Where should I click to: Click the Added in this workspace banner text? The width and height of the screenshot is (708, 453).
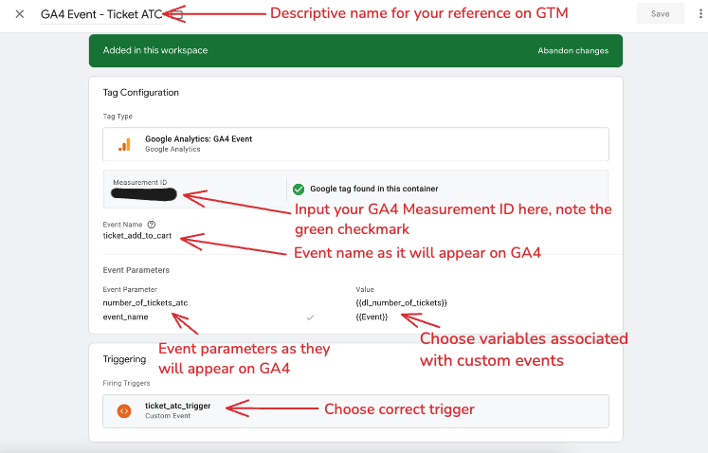155,50
